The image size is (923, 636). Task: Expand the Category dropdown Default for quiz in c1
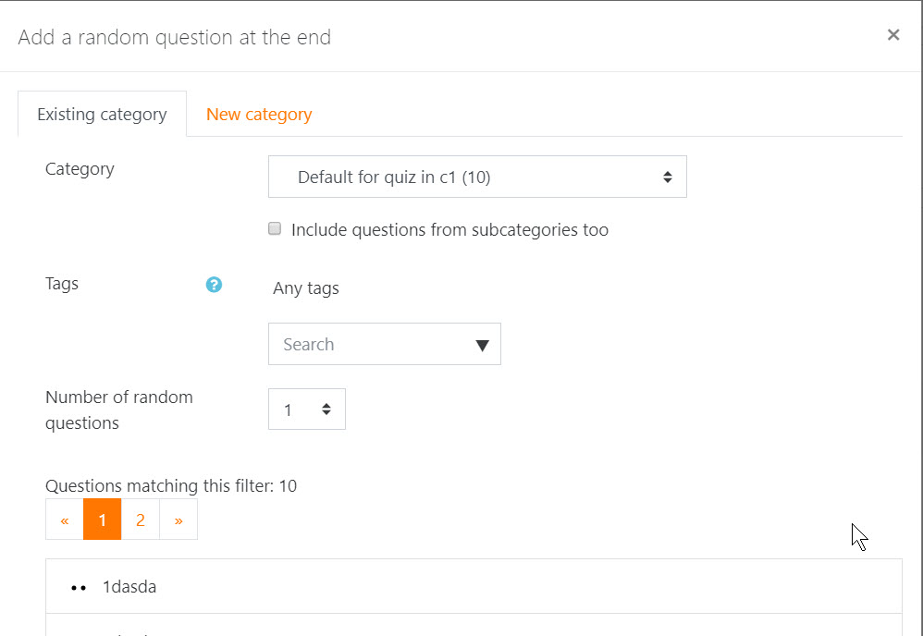[477, 177]
